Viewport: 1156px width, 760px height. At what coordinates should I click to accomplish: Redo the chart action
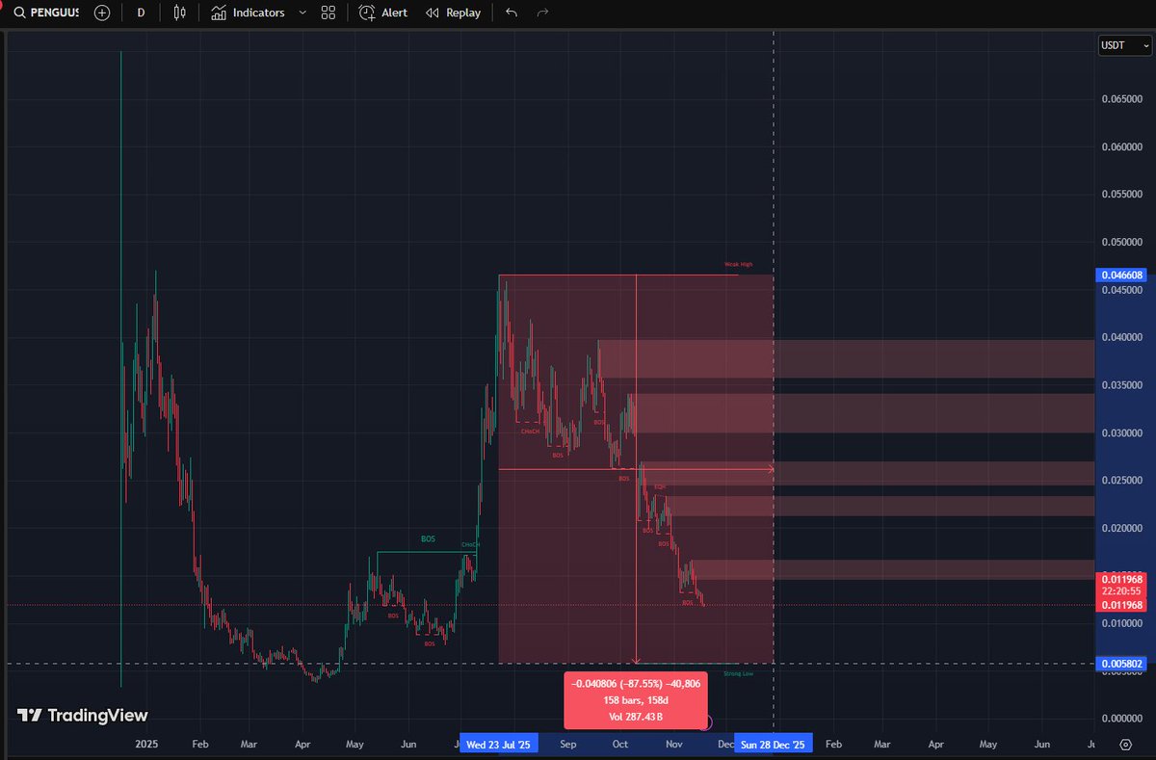pos(543,13)
